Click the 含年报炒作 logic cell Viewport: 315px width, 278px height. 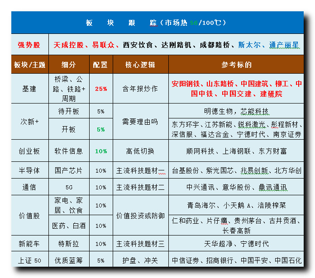click(140, 89)
